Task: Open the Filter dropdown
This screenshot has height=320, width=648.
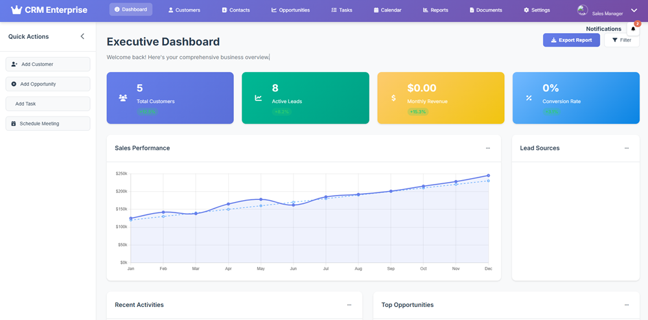Action: click(621, 40)
